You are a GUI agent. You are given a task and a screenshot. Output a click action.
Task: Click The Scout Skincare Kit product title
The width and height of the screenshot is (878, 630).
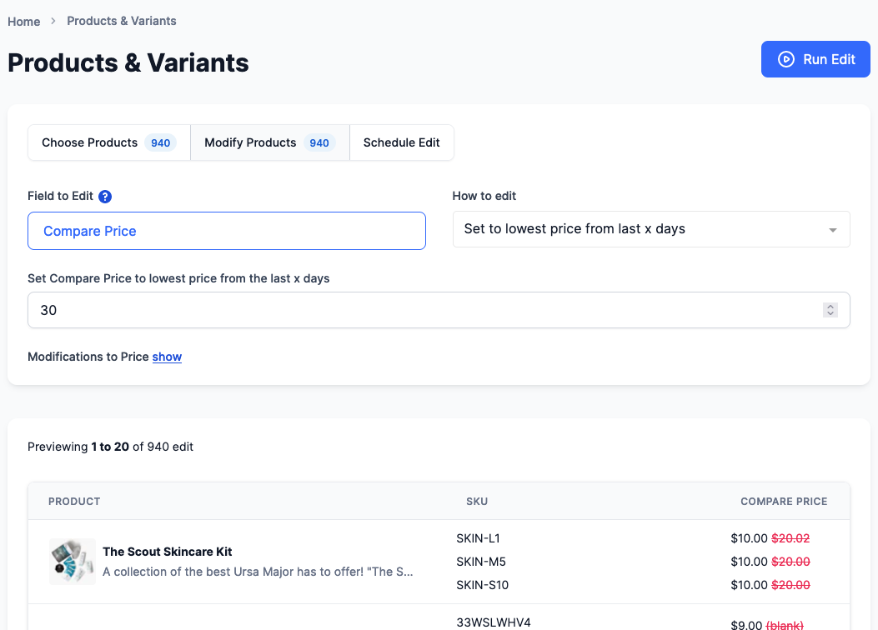(168, 552)
